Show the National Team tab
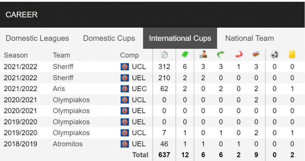305x161 pixels. click(249, 38)
